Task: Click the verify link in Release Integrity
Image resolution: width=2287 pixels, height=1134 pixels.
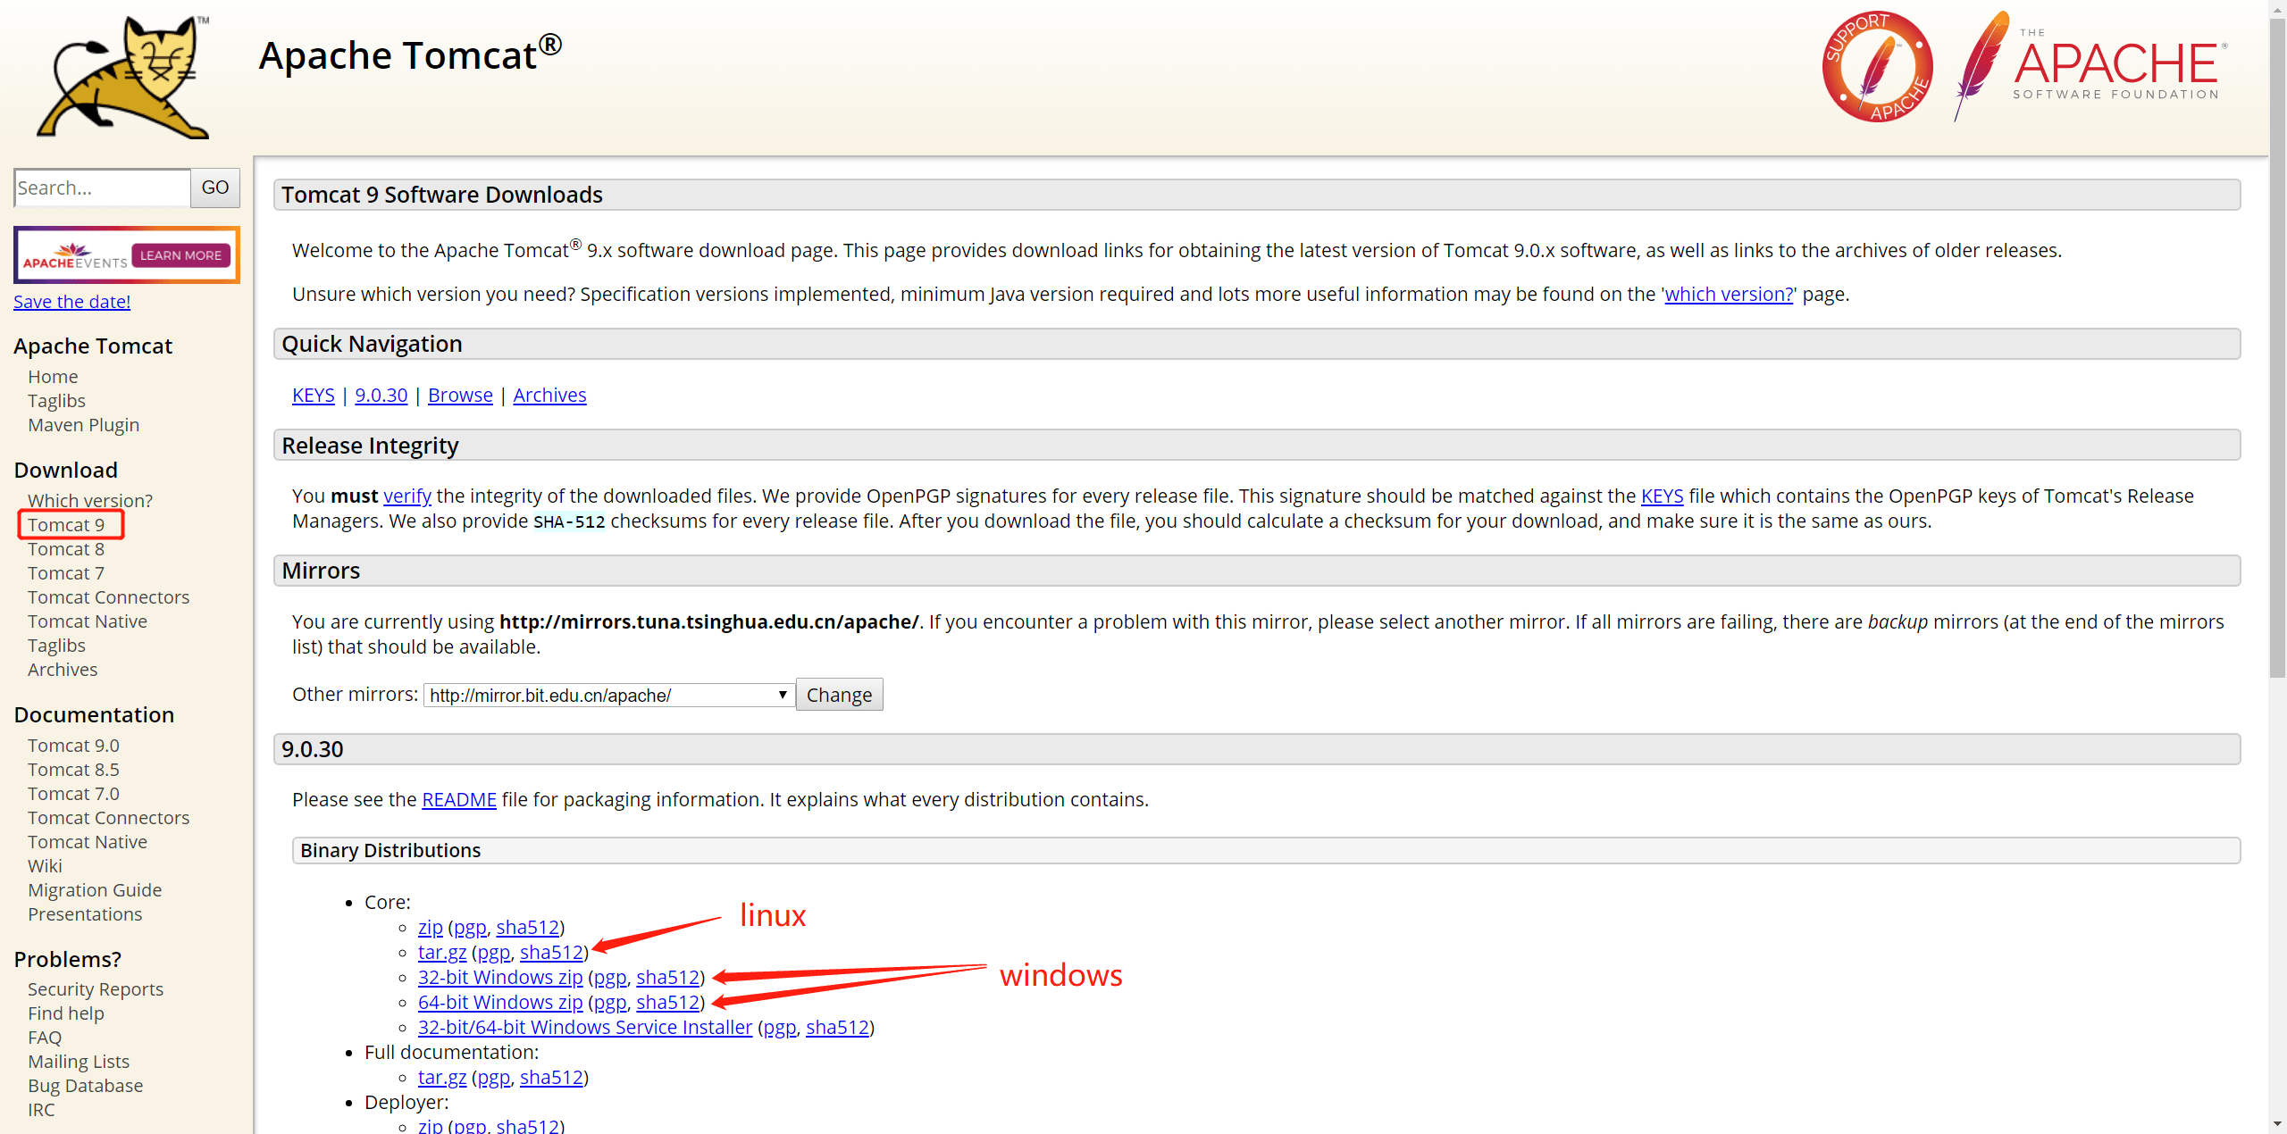Action: [407, 496]
